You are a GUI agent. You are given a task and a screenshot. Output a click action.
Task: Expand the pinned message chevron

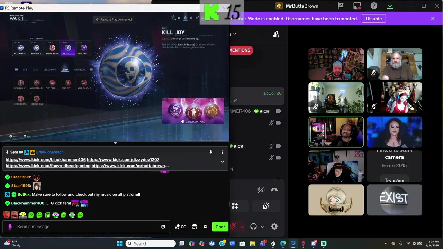point(222,162)
